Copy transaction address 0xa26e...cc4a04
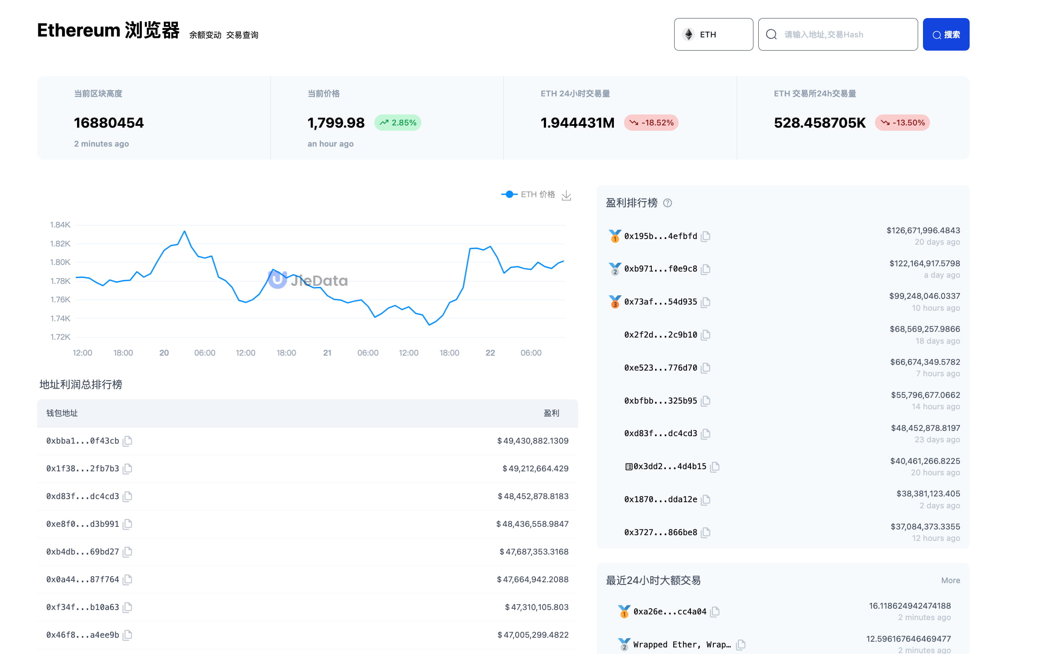Image resolution: width=1063 pixels, height=654 pixels. tap(715, 612)
